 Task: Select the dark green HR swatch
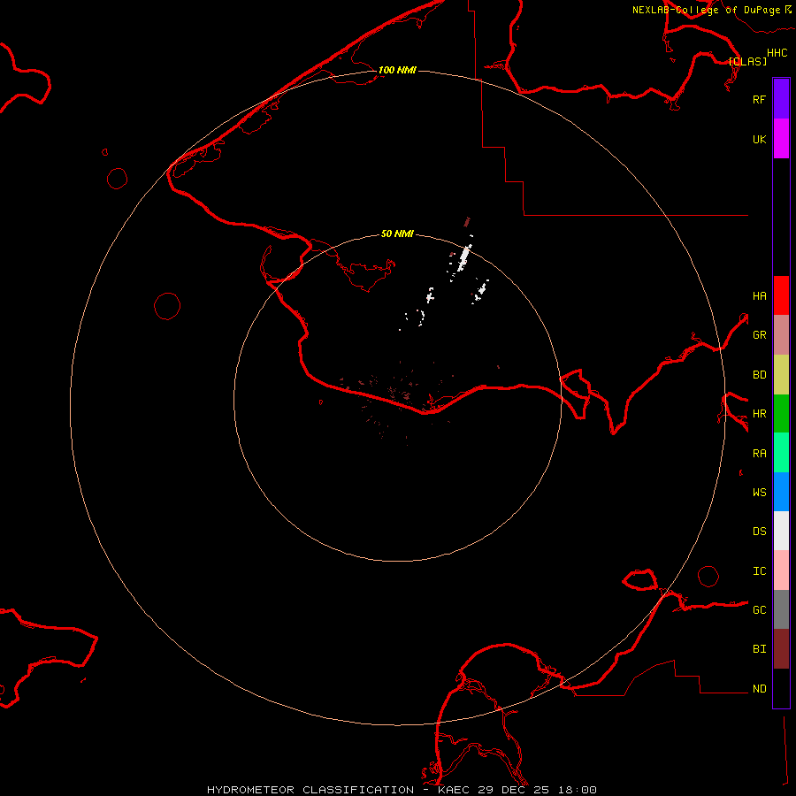tap(781, 413)
